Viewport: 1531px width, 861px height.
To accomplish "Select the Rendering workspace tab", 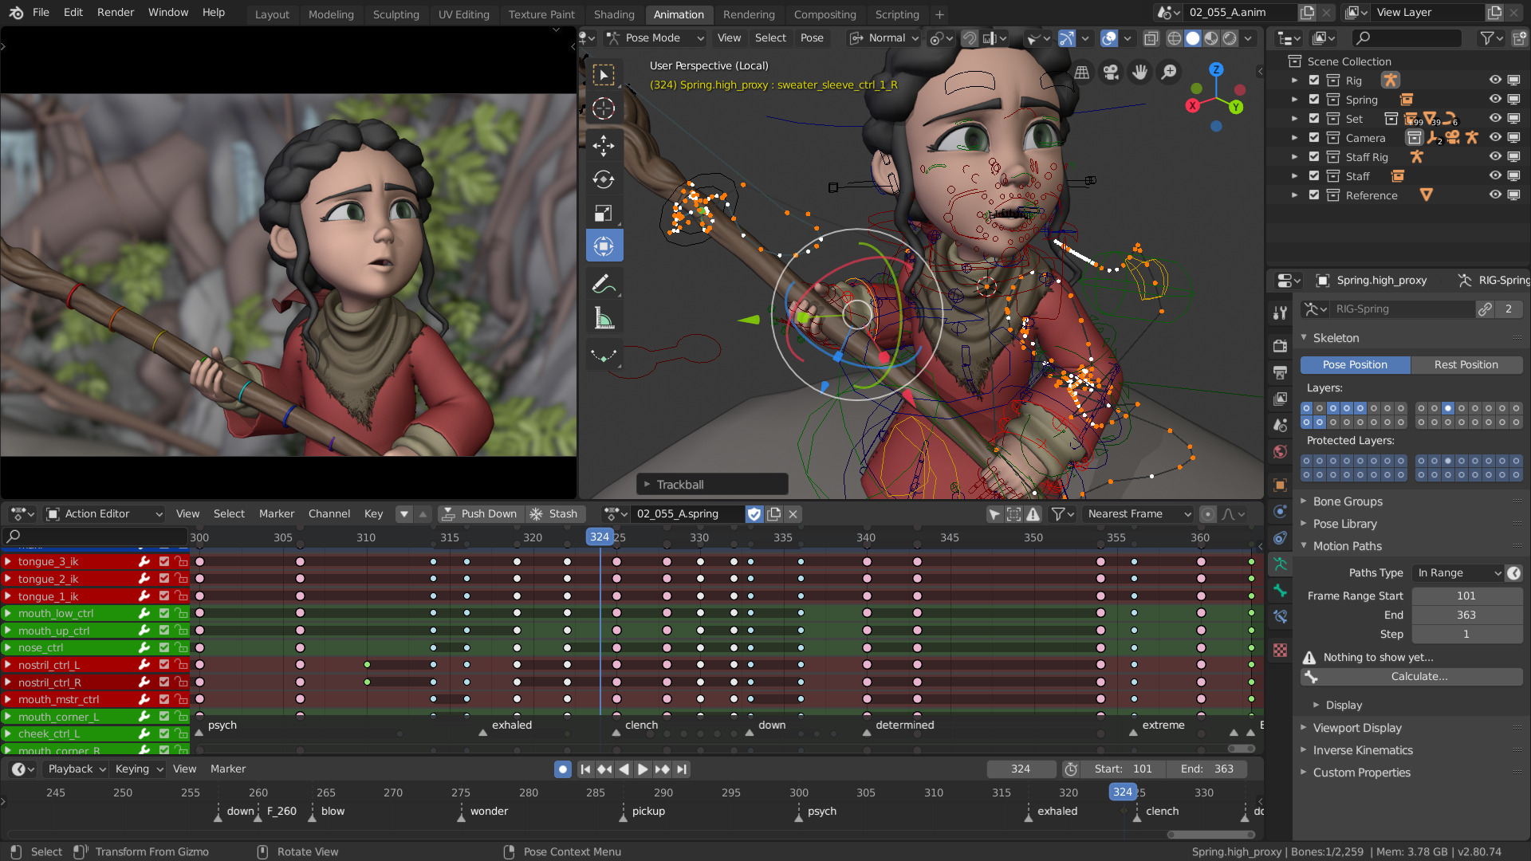I will click(749, 14).
